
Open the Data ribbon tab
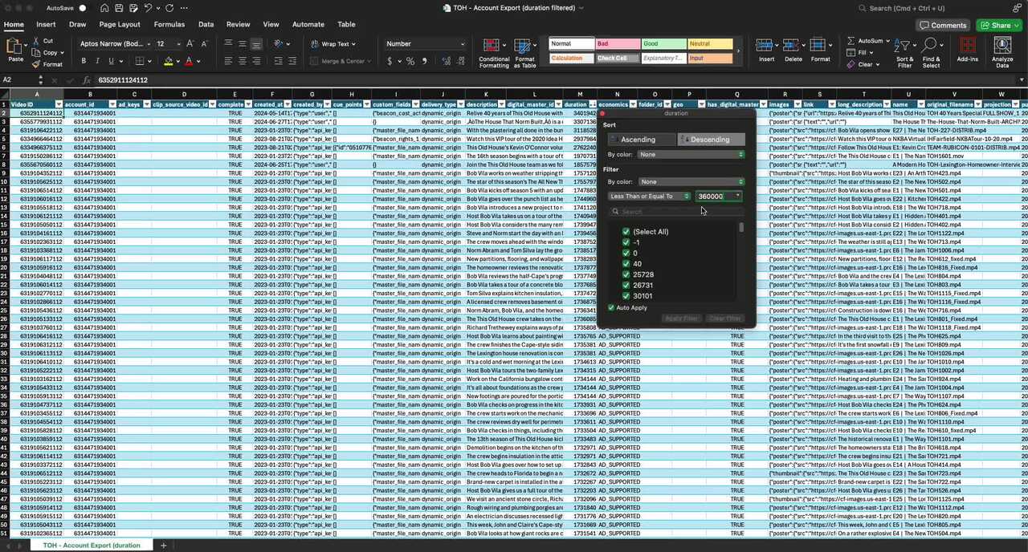pyautogui.click(x=206, y=25)
